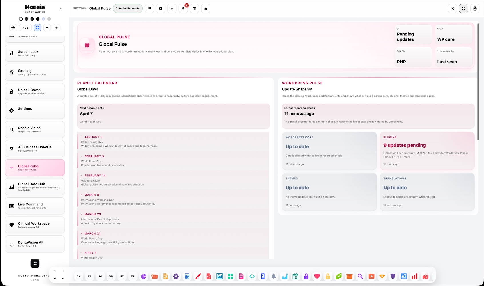The height and width of the screenshot is (286, 484).
Task: Click the gear icon in top toolbar
Action: coord(161,9)
